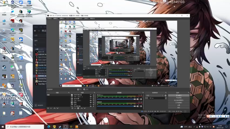Click the transition duration field showing 300 ms
Image resolution: width=230 pixels, height=129 pixels.
tap(156, 98)
